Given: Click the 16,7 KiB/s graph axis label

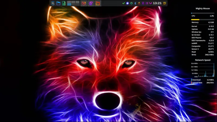Looking at the screenshot, I should [194, 70].
